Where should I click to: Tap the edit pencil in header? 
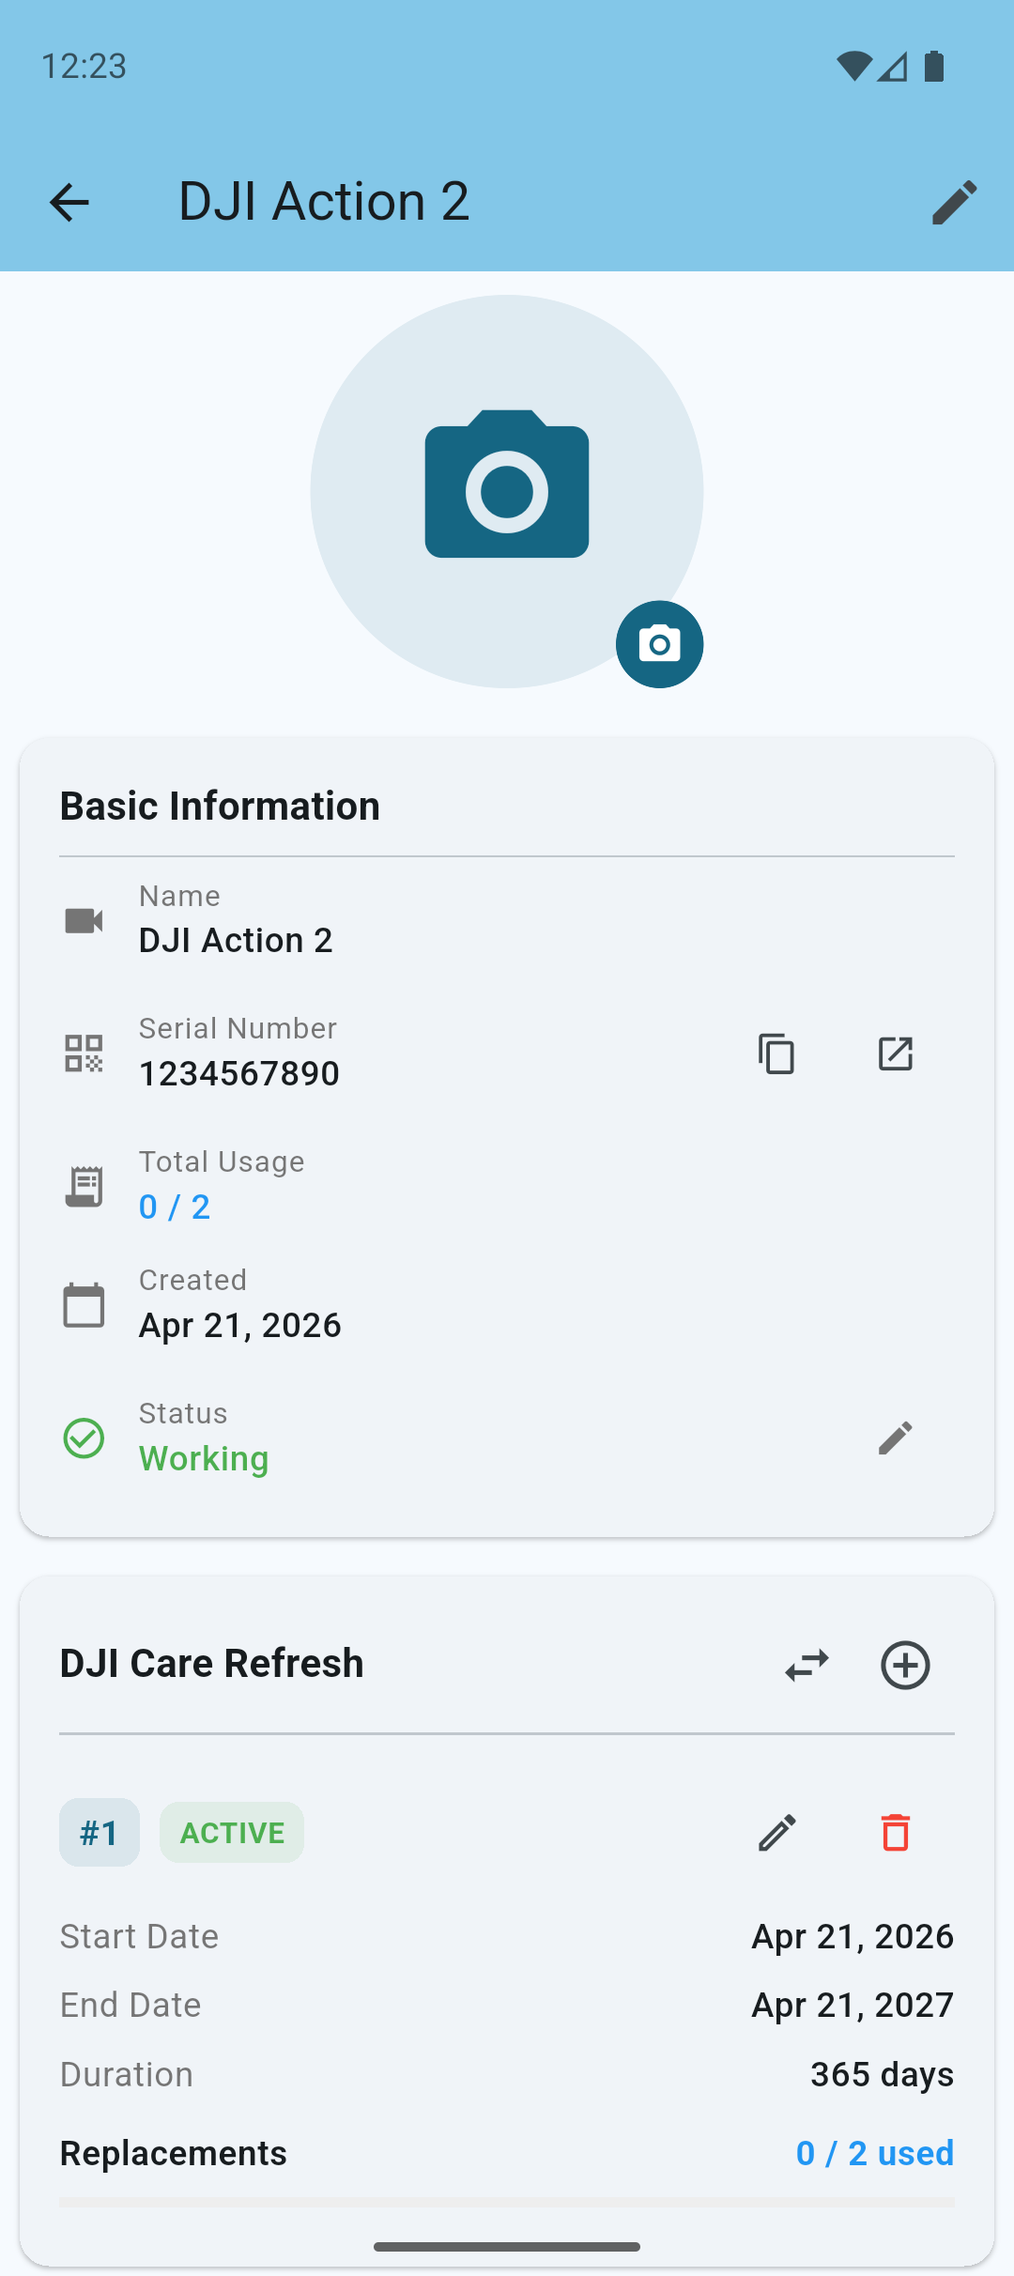coord(954,202)
